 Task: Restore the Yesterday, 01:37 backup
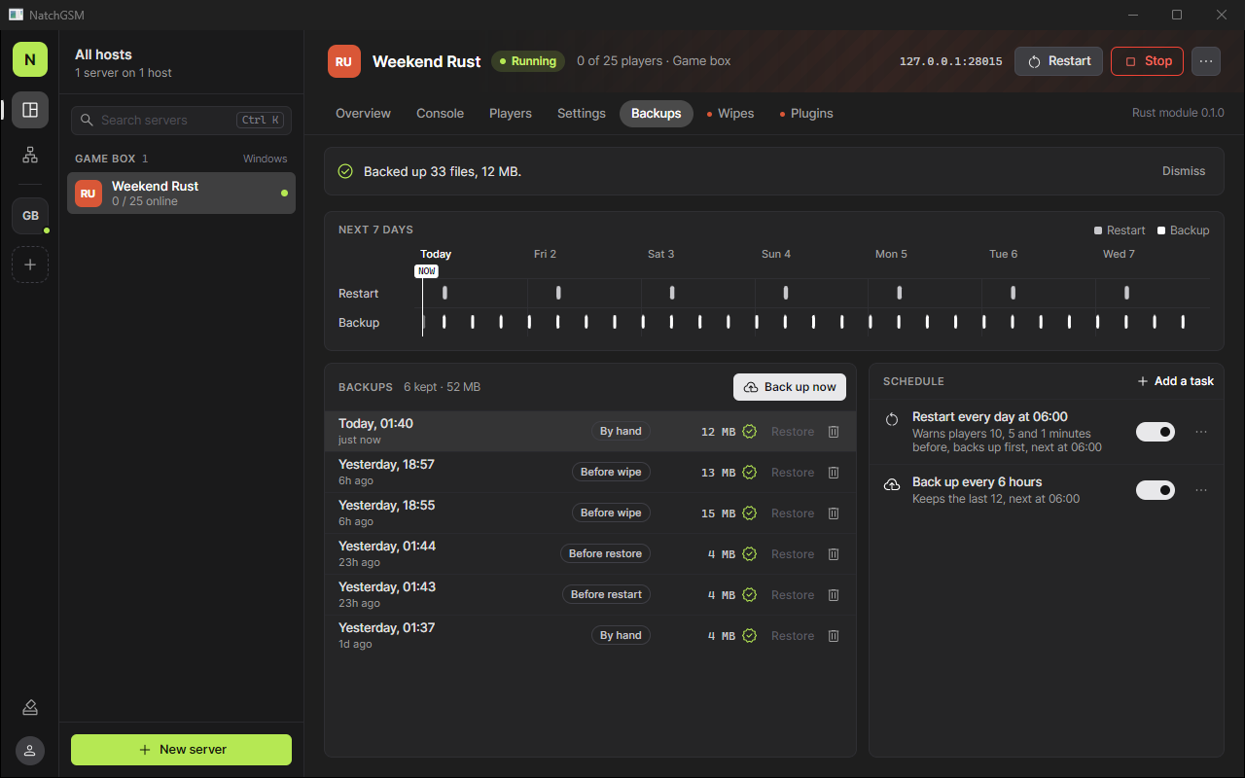pyautogui.click(x=793, y=636)
